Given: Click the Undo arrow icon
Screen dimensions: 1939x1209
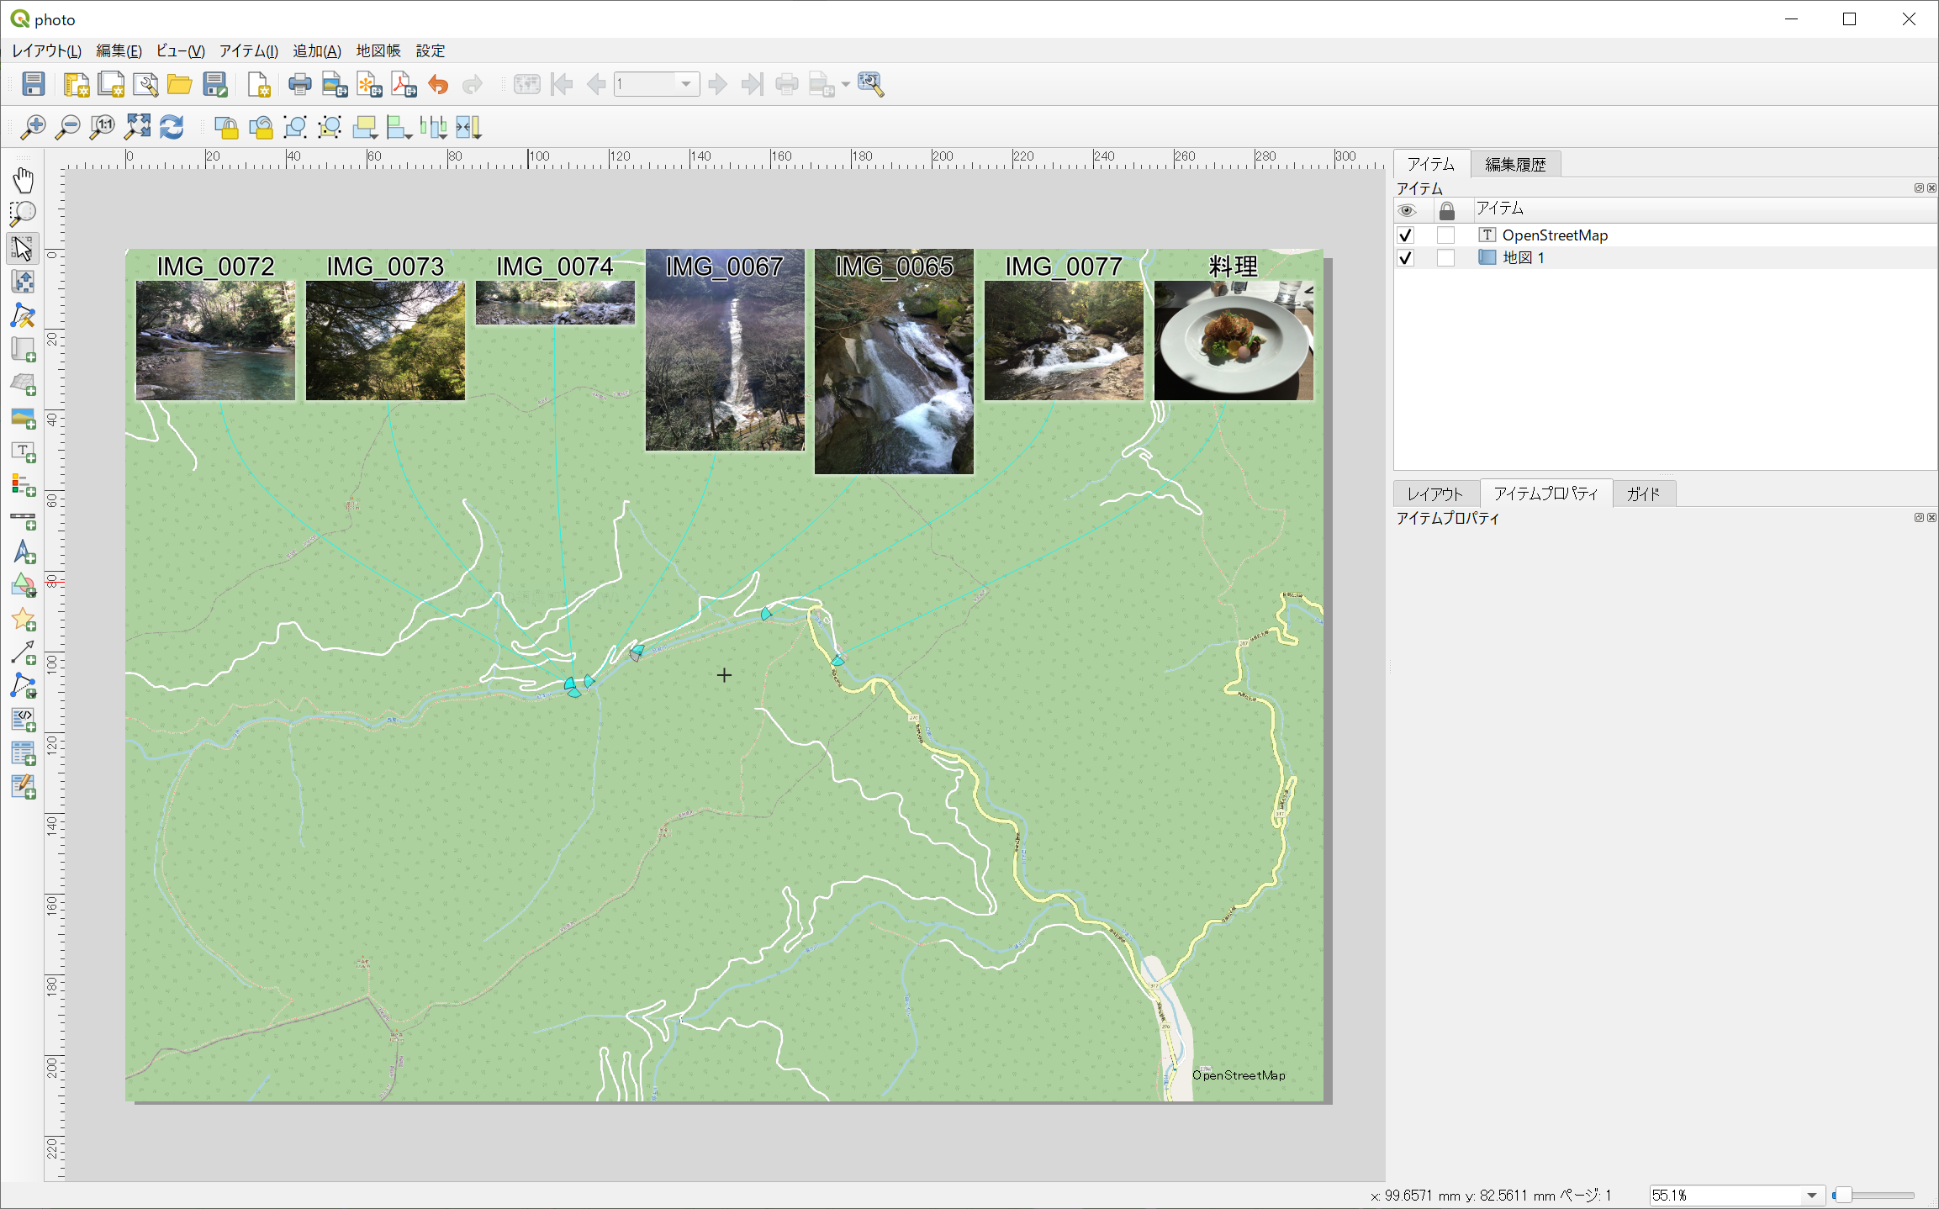Looking at the screenshot, I should click(x=438, y=84).
